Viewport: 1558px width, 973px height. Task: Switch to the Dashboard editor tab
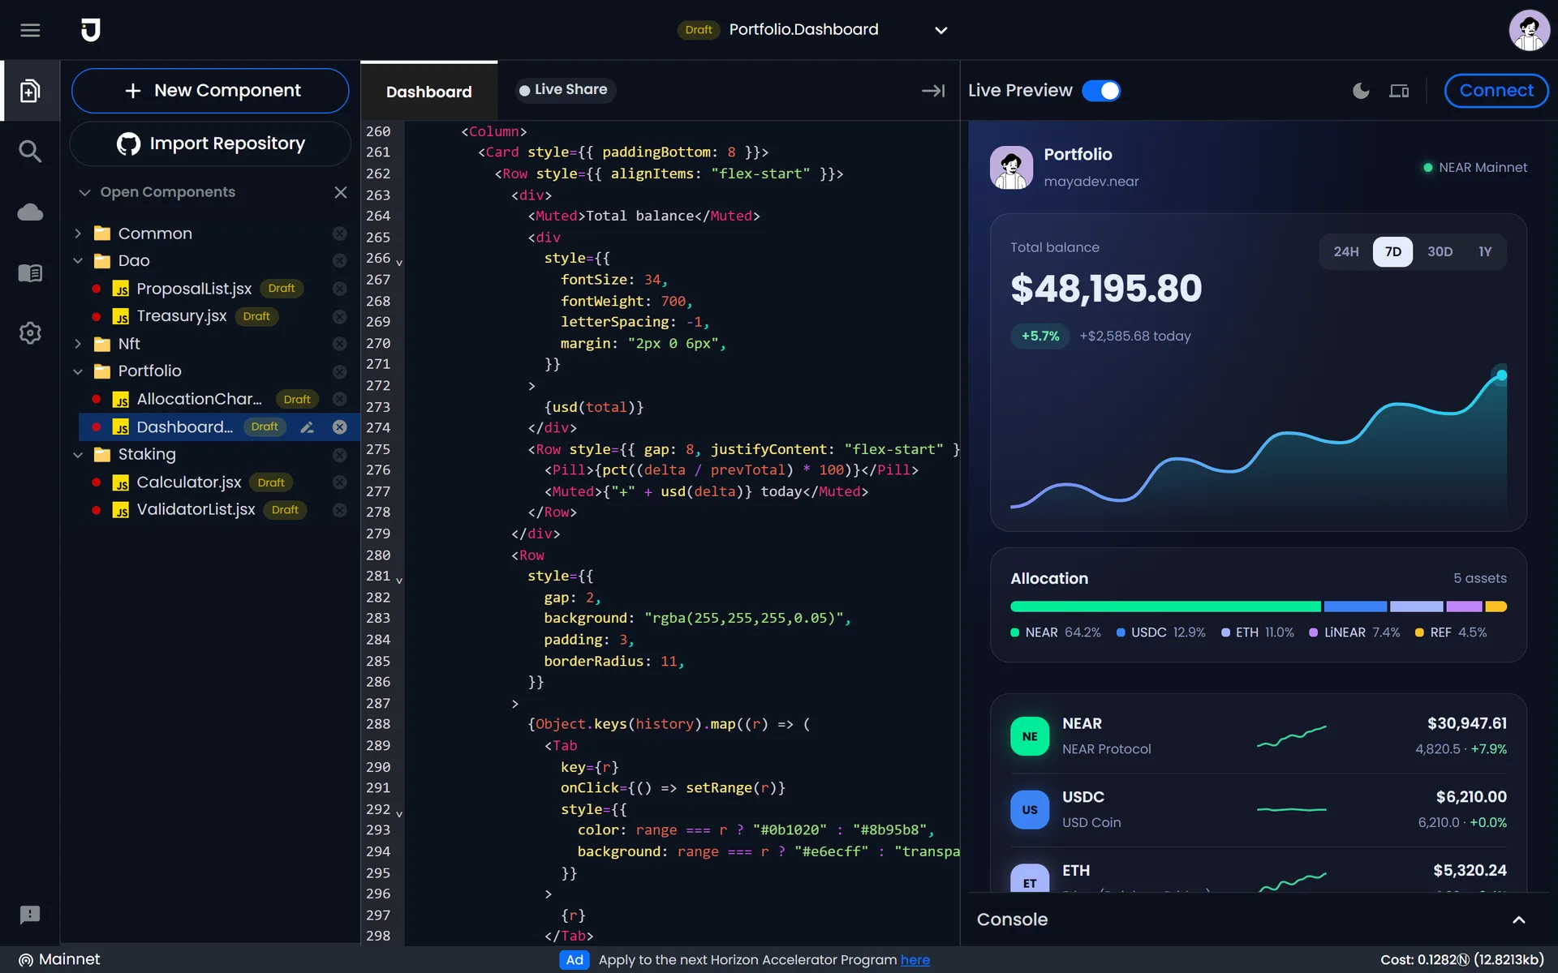tap(428, 92)
